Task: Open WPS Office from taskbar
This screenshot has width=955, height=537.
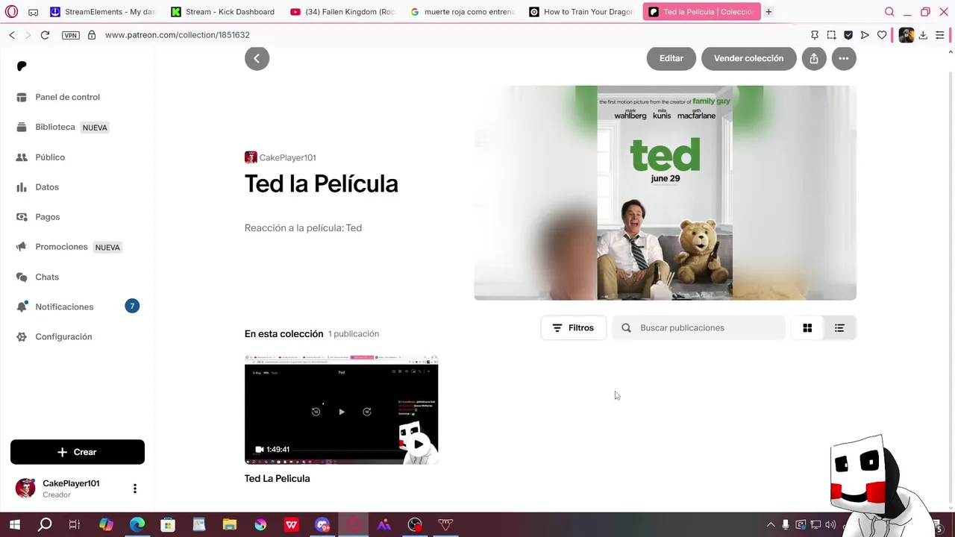Action: click(x=291, y=525)
